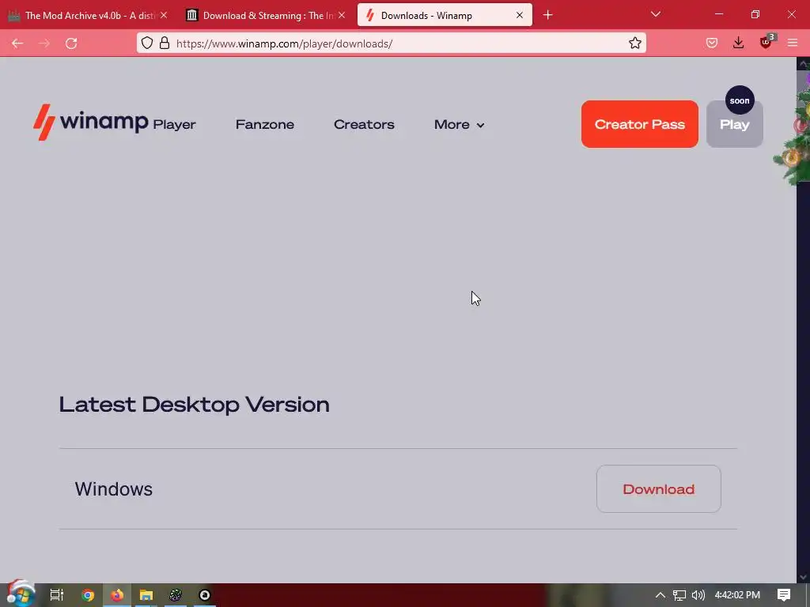The height and width of the screenshot is (607, 810).
Task: Close the Download & Streaming tab
Action: (x=342, y=16)
